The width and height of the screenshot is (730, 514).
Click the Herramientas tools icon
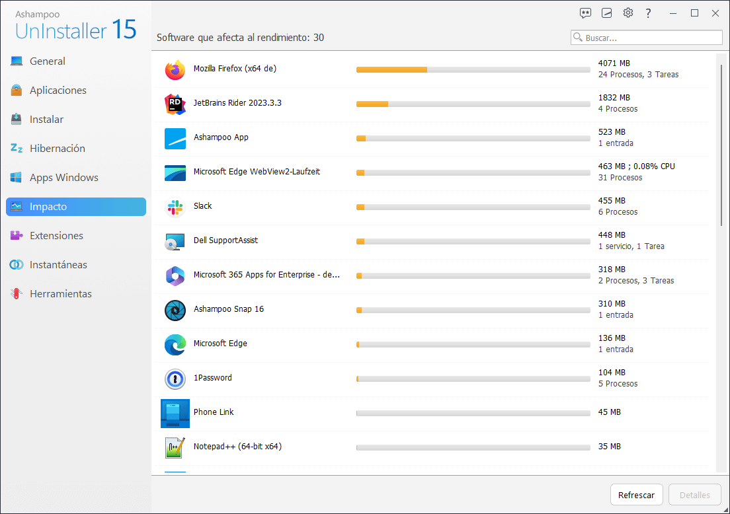17,293
